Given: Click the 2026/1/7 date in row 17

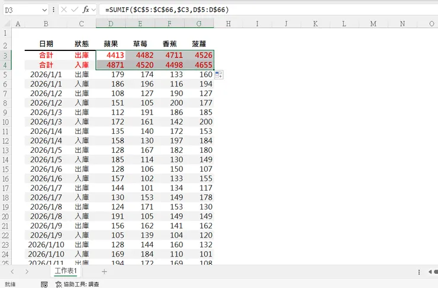Looking at the screenshot, I should click(46, 188).
